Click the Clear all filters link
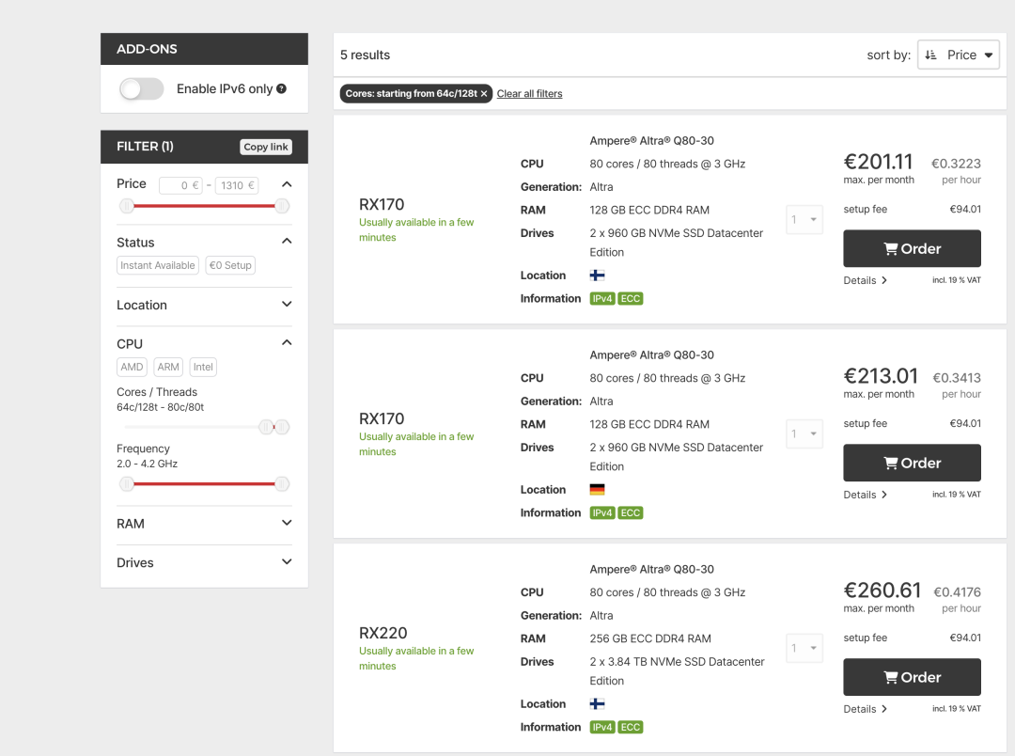Viewport: 1015px width, 756px height. click(530, 94)
